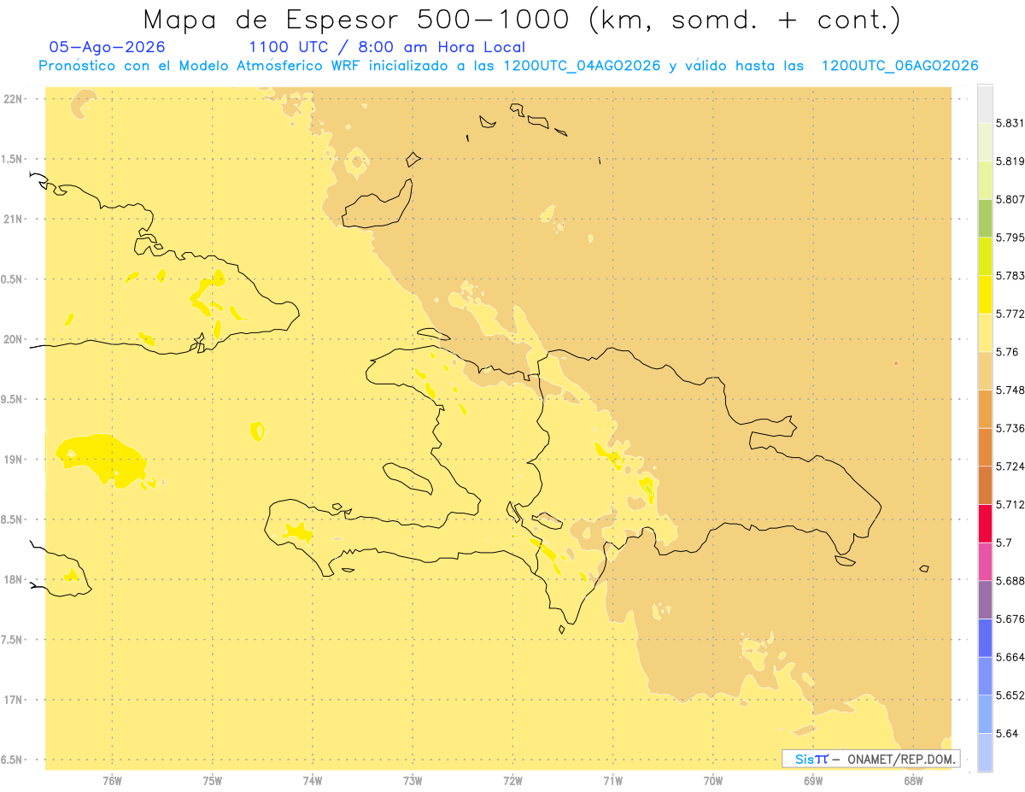Click the '1100 UTC / 8:00 am Hora Local' time text
1025x792 pixels.
tap(387, 47)
